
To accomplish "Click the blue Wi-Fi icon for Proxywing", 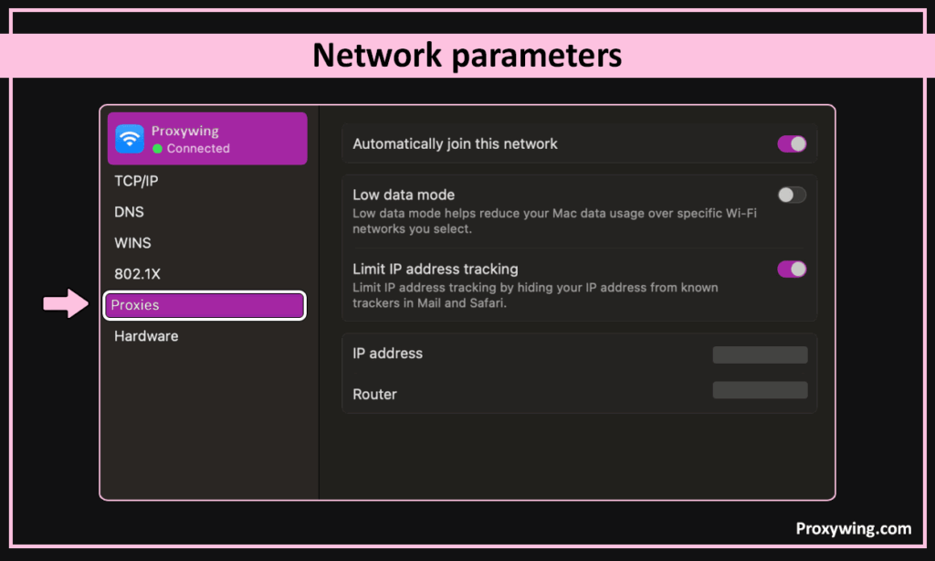I will pos(131,139).
